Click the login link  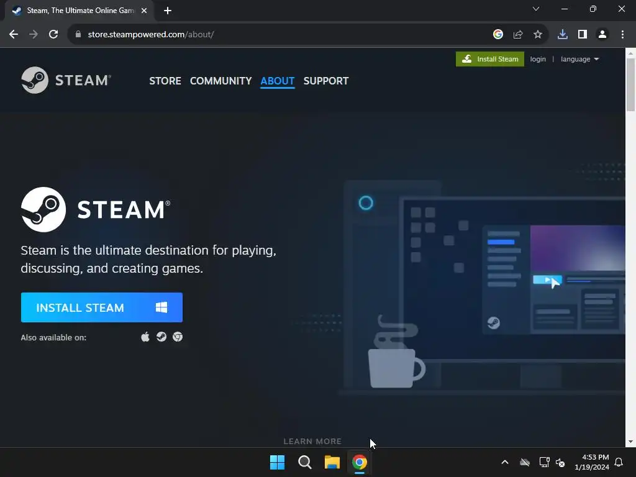[x=538, y=59]
